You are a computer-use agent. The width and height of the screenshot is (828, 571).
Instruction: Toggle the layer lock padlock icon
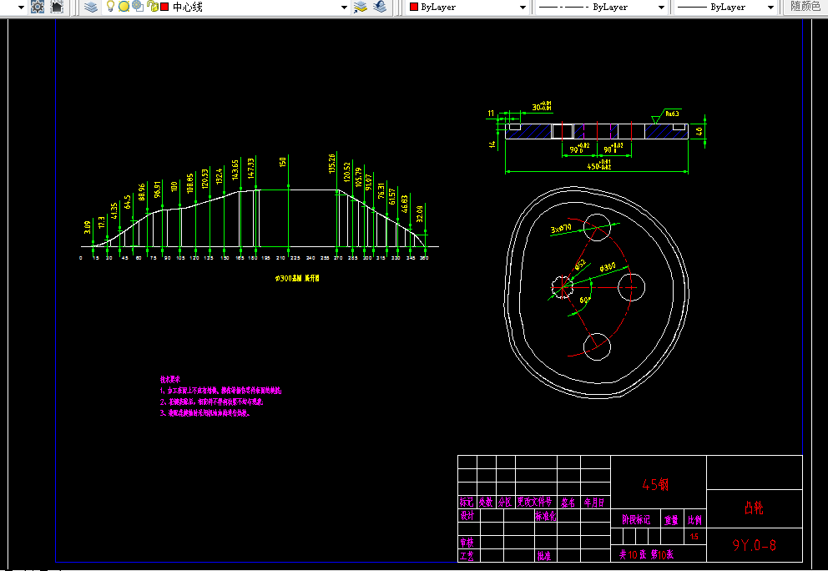(x=152, y=7)
